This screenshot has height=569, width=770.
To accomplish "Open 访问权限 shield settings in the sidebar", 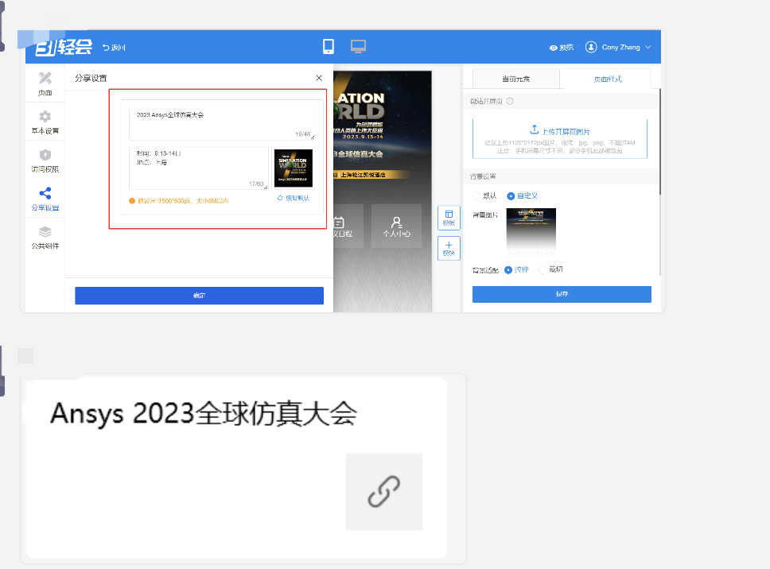I will [x=45, y=161].
